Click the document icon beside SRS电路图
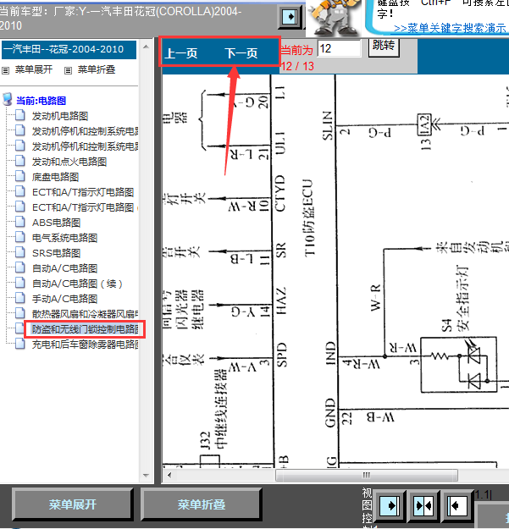 click(x=20, y=252)
